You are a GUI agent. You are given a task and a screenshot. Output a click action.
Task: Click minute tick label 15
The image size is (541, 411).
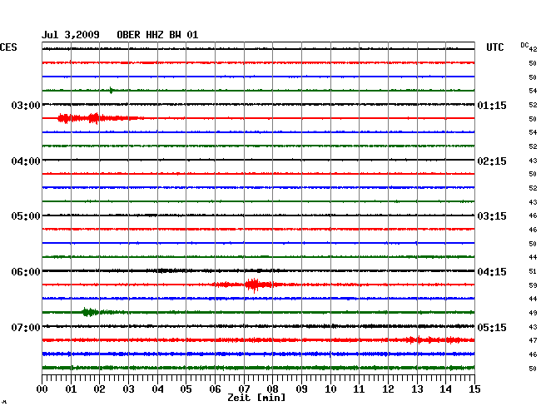tap(474, 389)
